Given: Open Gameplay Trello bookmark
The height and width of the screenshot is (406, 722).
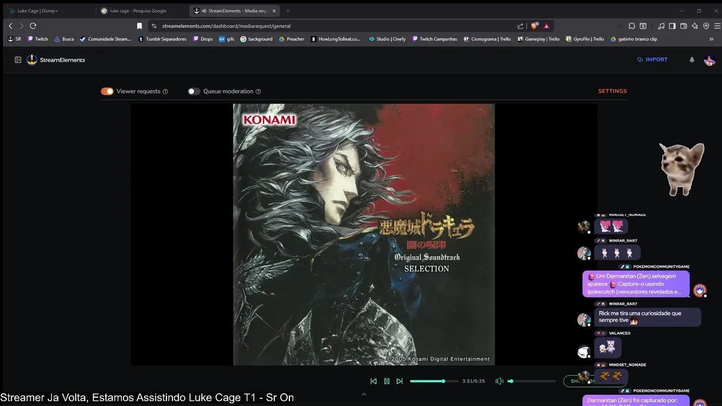Looking at the screenshot, I should [x=538, y=39].
